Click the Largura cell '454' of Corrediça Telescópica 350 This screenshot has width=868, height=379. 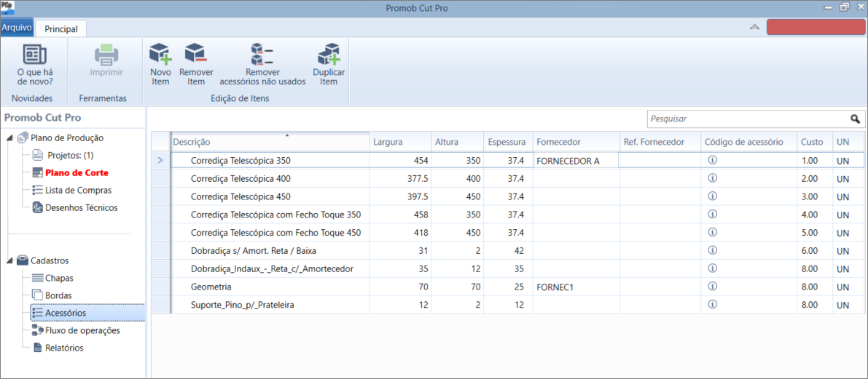coord(400,161)
